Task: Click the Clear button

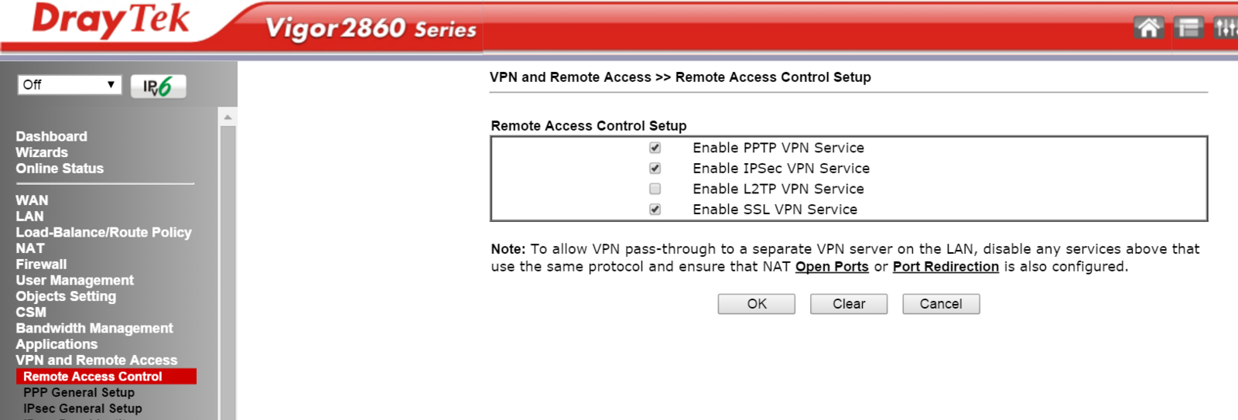Action: [849, 304]
